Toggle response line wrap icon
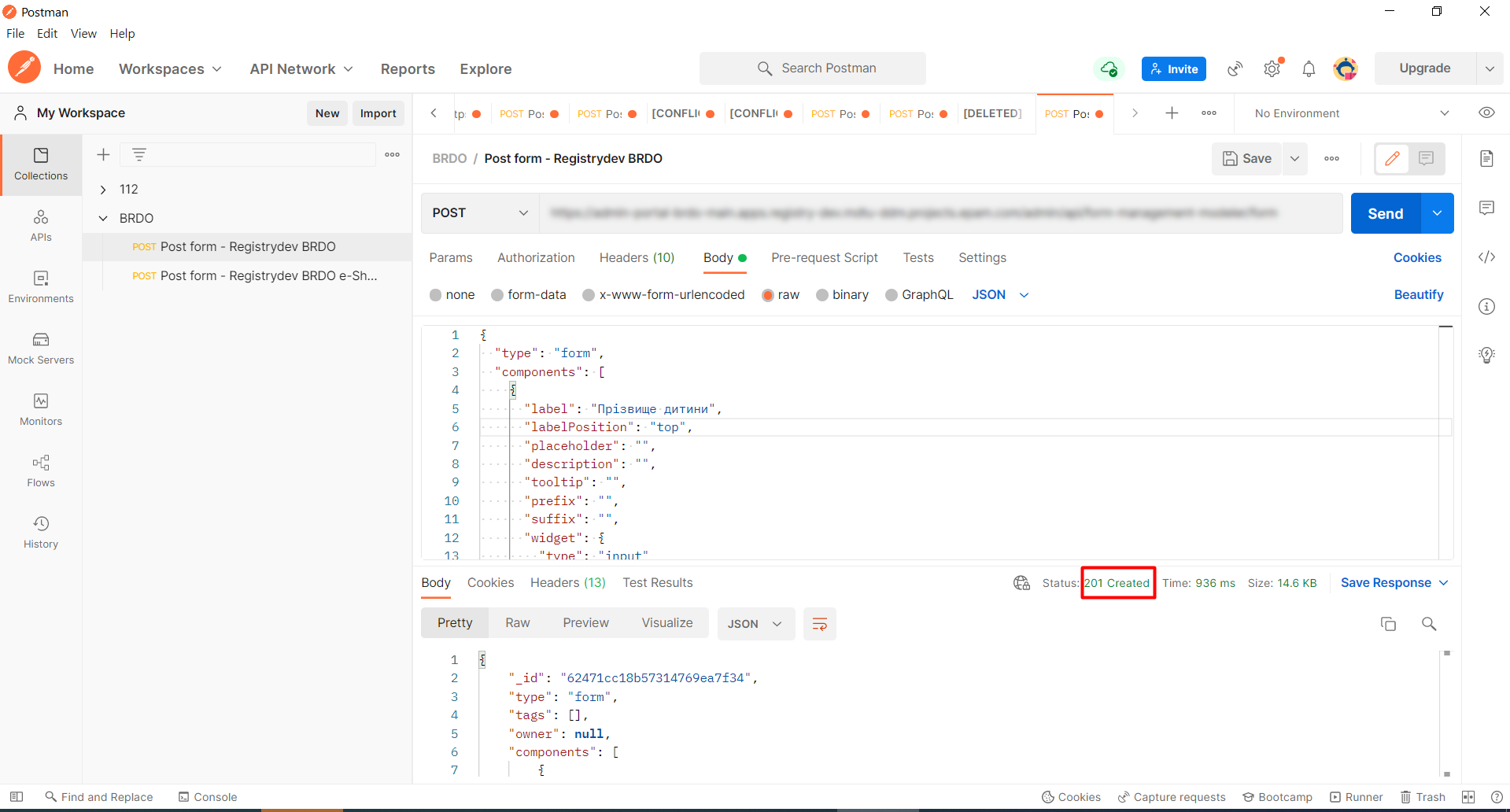 tap(819, 624)
